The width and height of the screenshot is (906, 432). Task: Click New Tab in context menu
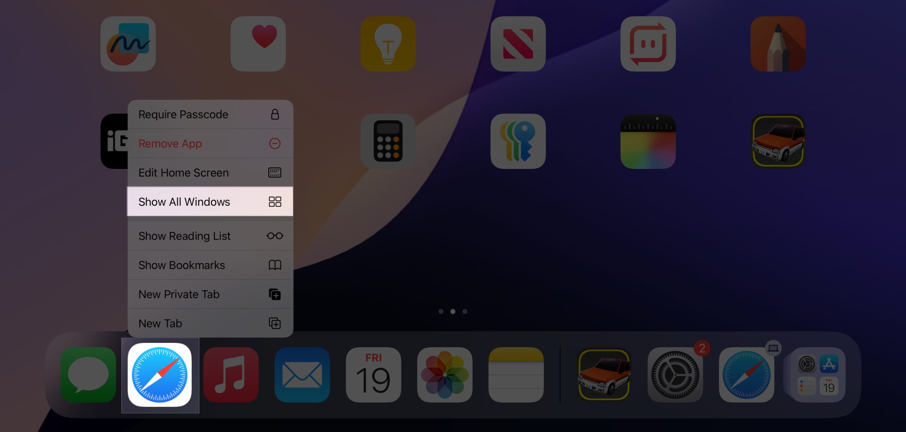210,323
